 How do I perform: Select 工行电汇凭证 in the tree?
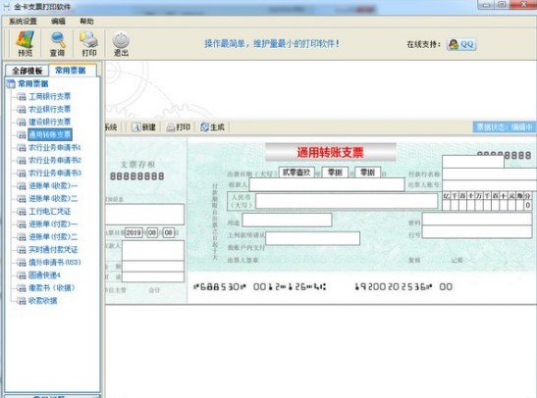tap(50, 211)
